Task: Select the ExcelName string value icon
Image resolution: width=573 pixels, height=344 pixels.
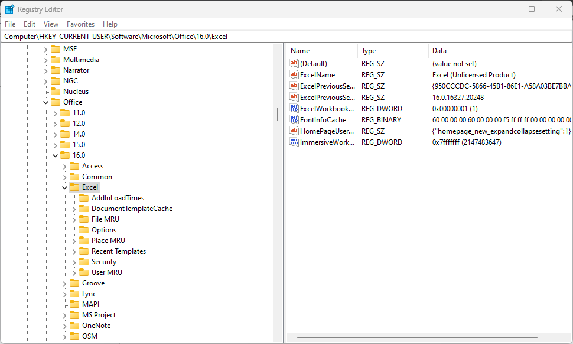Action: 294,75
